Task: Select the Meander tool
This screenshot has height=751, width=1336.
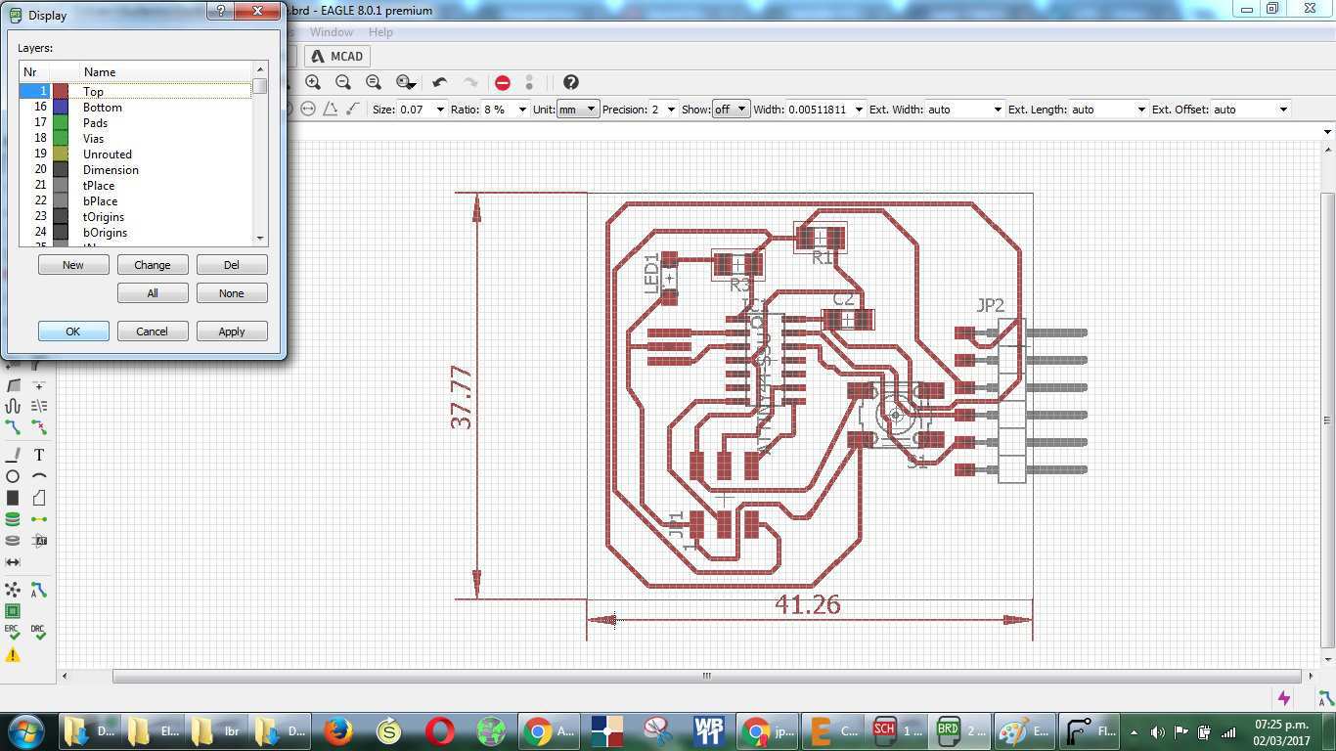Action: point(13,406)
